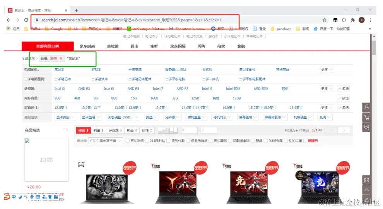Expand the 裸机重量 dropdown

point(197,117)
